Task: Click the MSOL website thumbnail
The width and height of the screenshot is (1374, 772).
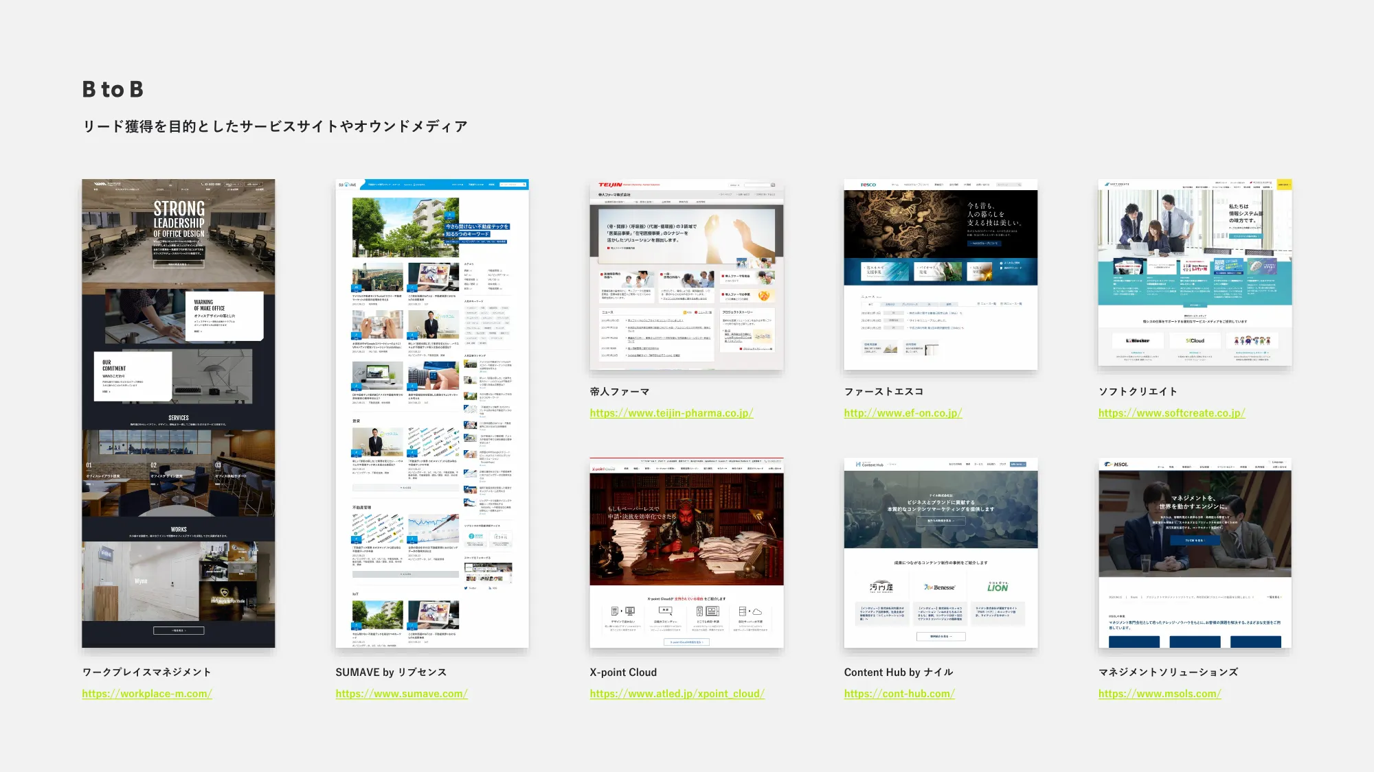Action: coord(1195,553)
